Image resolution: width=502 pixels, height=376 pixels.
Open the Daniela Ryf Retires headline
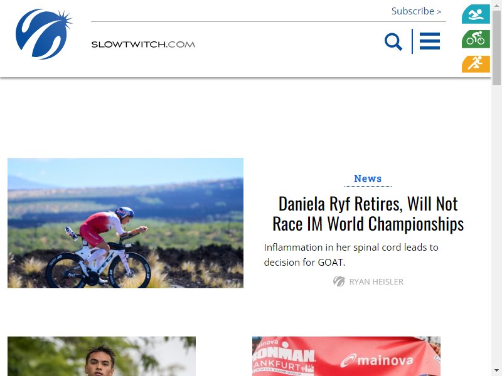(368, 214)
